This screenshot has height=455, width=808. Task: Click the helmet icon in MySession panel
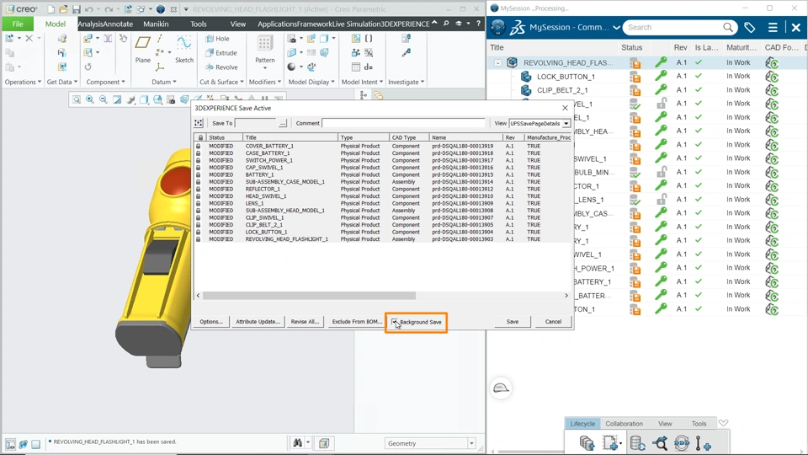point(501,388)
